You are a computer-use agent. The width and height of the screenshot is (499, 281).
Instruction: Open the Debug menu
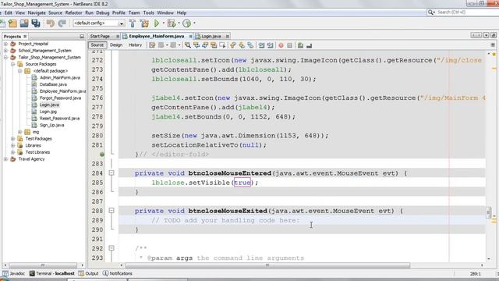102,12
